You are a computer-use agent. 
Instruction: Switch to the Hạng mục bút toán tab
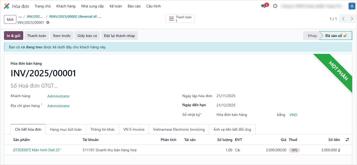(x=66, y=129)
